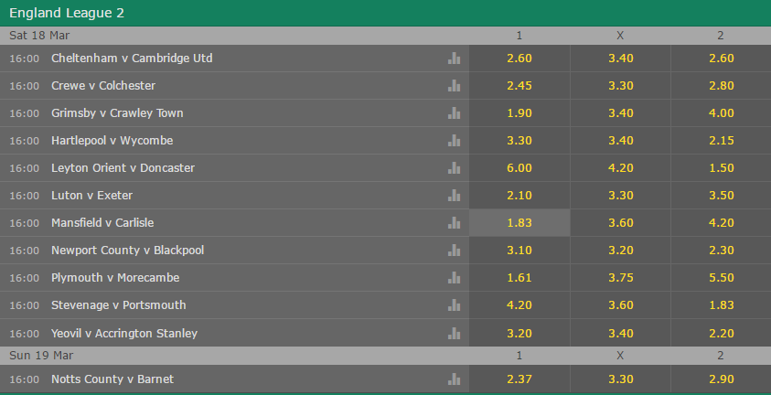Click the stats icon for Grimsby v Crawley Town
The width and height of the screenshot is (771, 395).
(454, 113)
